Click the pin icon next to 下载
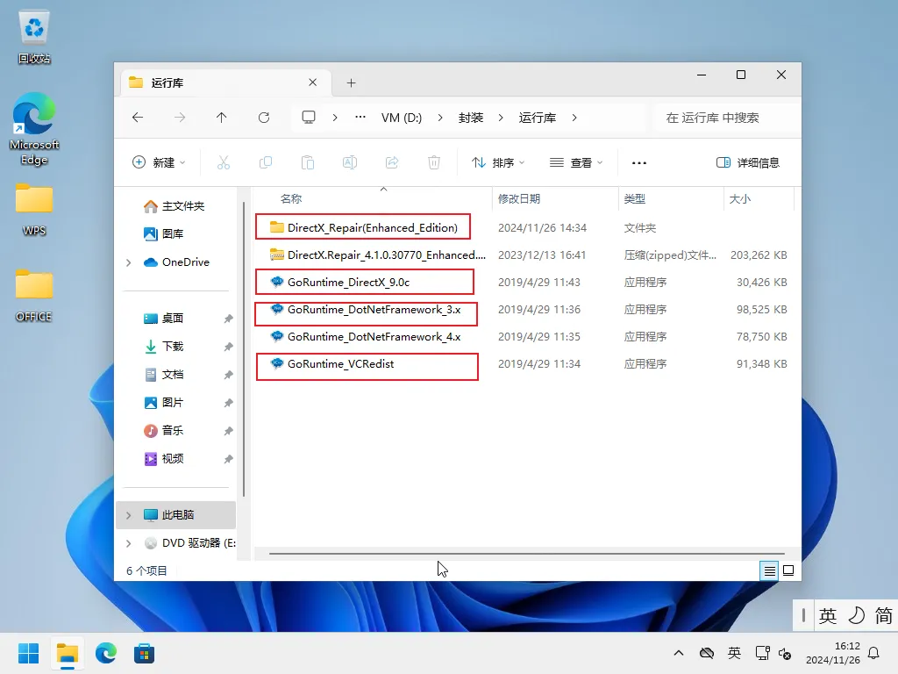The width and height of the screenshot is (898, 674). [229, 347]
